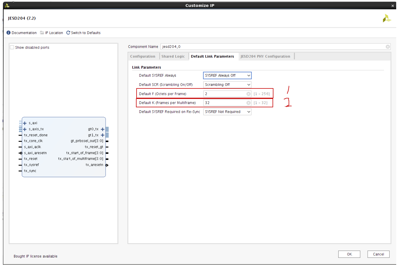The image size is (398, 265).
Task: Expand the gt0_tx port plus icon
Action: [103, 129]
